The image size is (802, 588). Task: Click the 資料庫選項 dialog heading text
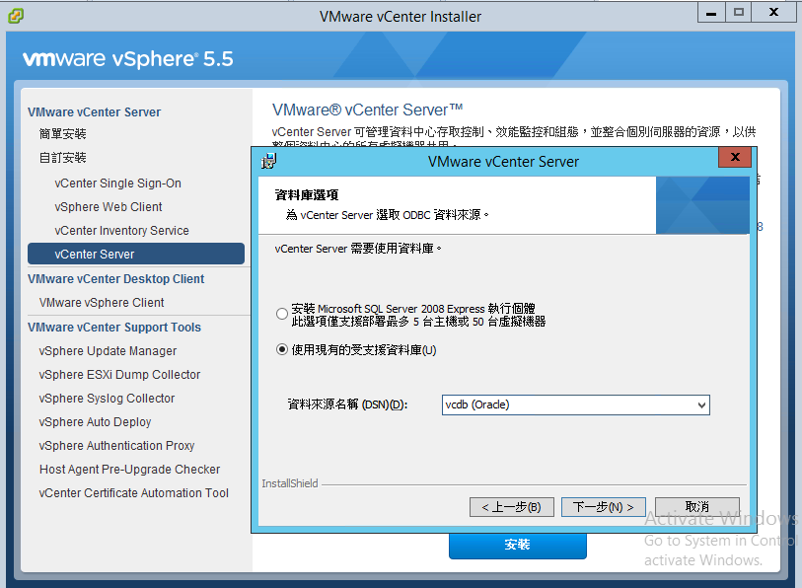pos(307,195)
